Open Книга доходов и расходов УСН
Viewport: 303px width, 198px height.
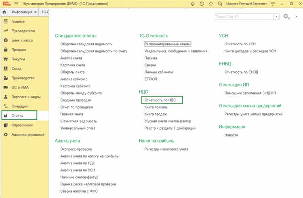click(250, 51)
